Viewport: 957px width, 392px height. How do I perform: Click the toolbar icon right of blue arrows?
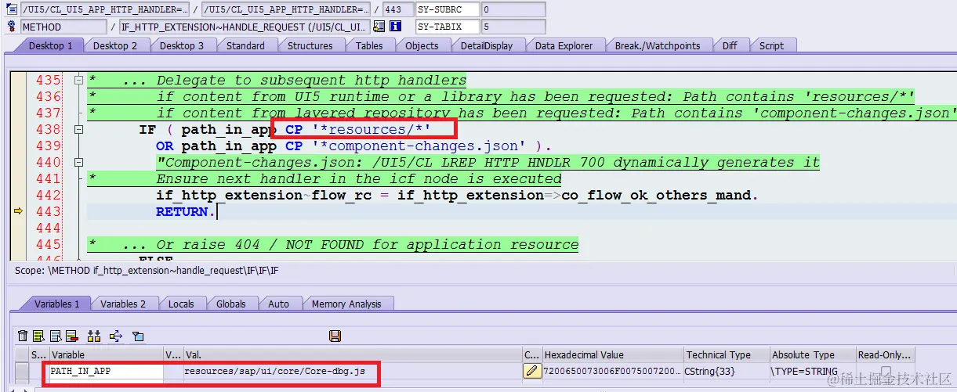pyautogui.click(x=138, y=336)
